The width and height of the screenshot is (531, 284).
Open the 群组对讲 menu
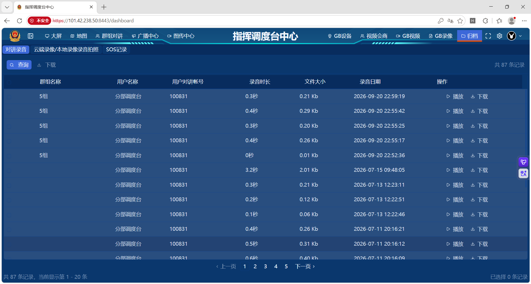pyautogui.click(x=109, y=36)
